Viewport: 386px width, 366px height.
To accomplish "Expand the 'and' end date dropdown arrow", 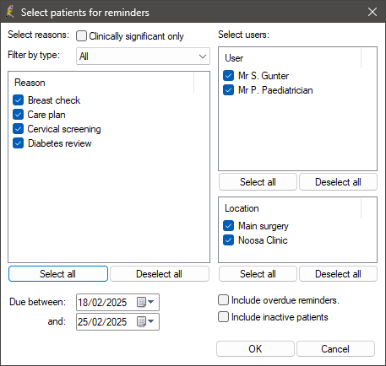I will tap(151, 321).
